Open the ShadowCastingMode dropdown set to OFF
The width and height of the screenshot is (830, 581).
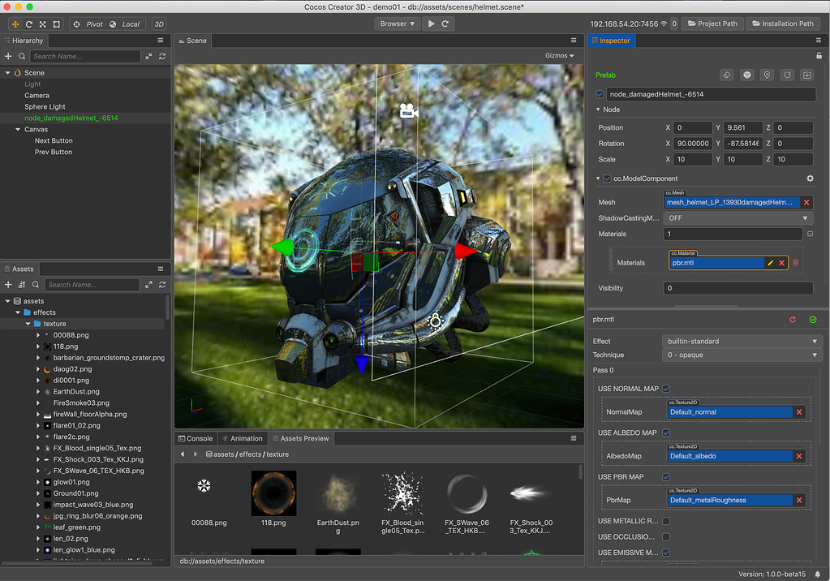tap(737, 217)
